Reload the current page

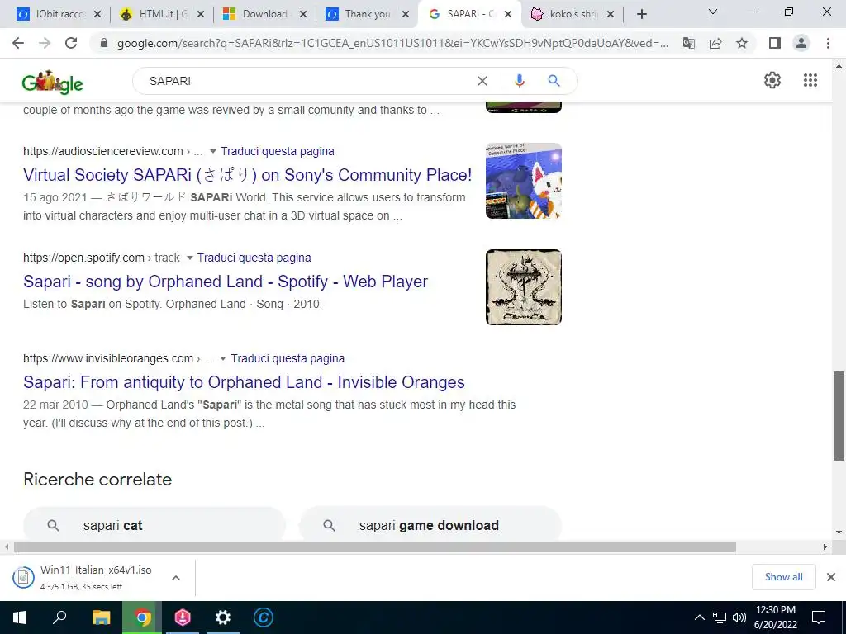tap(71, 43)
